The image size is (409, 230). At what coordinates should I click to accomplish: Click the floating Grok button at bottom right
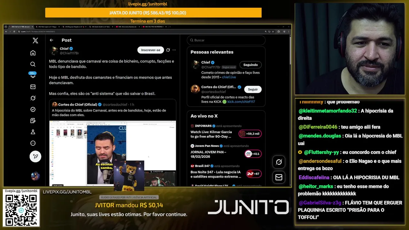[x=279, y=162]
